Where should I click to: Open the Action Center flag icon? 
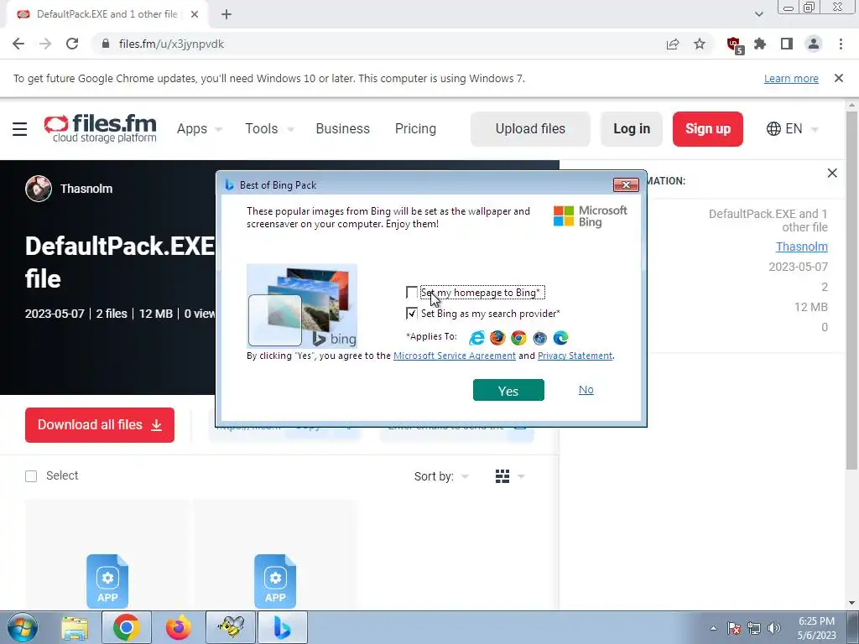click(x=734, y=628)
